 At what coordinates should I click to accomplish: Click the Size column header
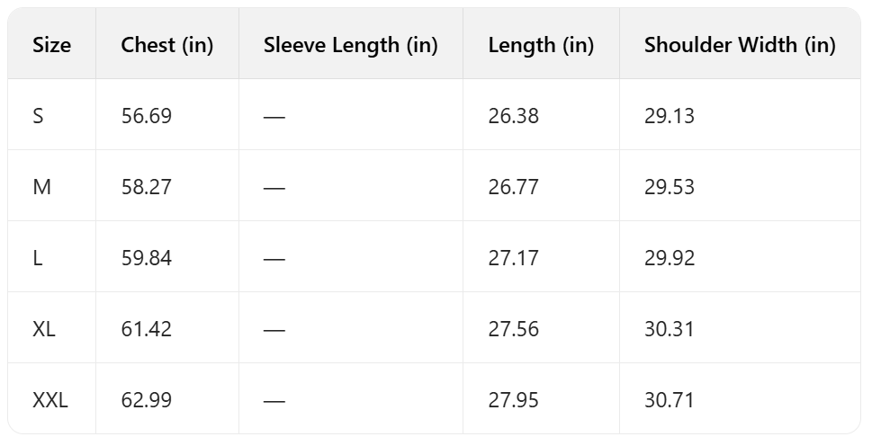(51, 45)
